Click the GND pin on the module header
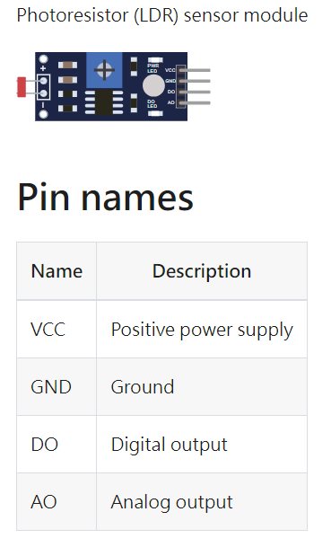The width and height of the screenshot is (331, 556). click(195, 81)
